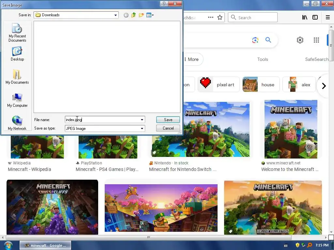Show next suggestion chips with arrow

324,86
